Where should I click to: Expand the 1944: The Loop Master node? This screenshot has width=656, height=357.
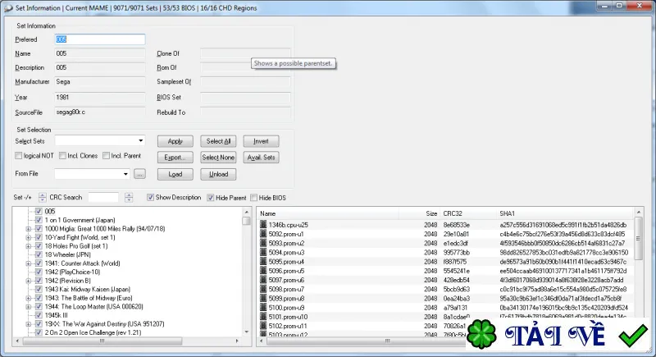(x=29, y=307)
